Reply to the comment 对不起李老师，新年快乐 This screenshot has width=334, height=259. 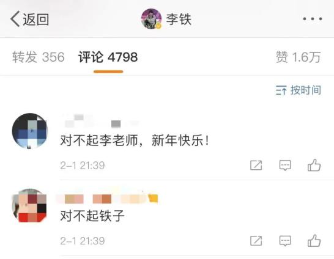pyautogui.click(x=285, y=165)
